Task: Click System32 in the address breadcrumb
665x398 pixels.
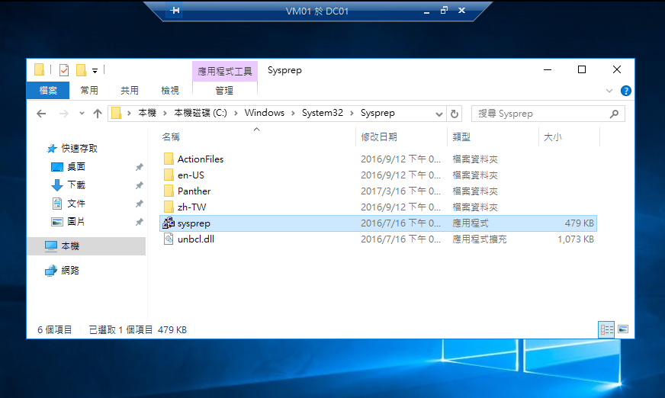Action: [x=323, y=113]
